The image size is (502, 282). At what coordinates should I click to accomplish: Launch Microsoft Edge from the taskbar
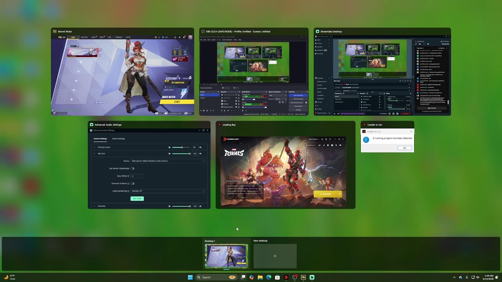tap(269, 277)
